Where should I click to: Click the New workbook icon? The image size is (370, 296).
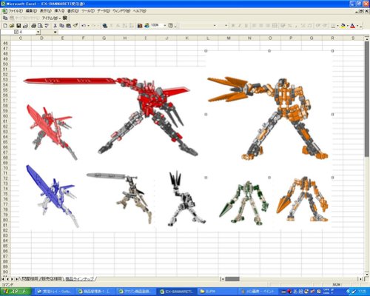(5, 25)
